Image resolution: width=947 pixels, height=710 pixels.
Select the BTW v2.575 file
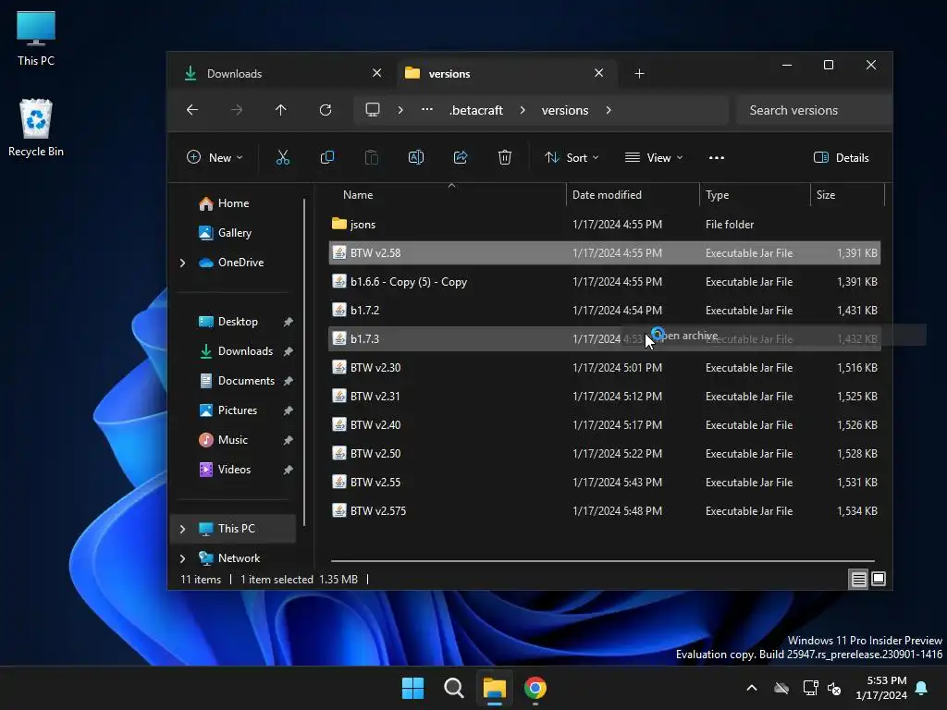pos(605,510)
